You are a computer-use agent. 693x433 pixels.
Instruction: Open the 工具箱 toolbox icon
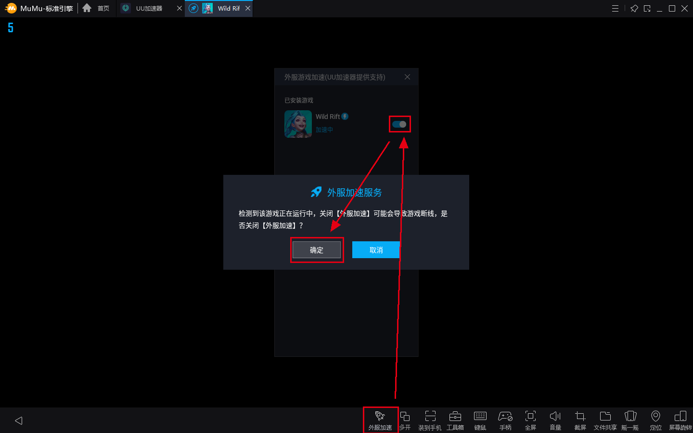tap(455, 419)
